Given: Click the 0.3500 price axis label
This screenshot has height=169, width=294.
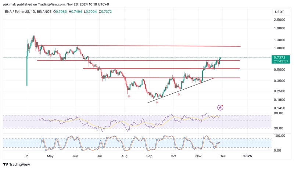Looking at the screenshot, I should pos(279,81).
